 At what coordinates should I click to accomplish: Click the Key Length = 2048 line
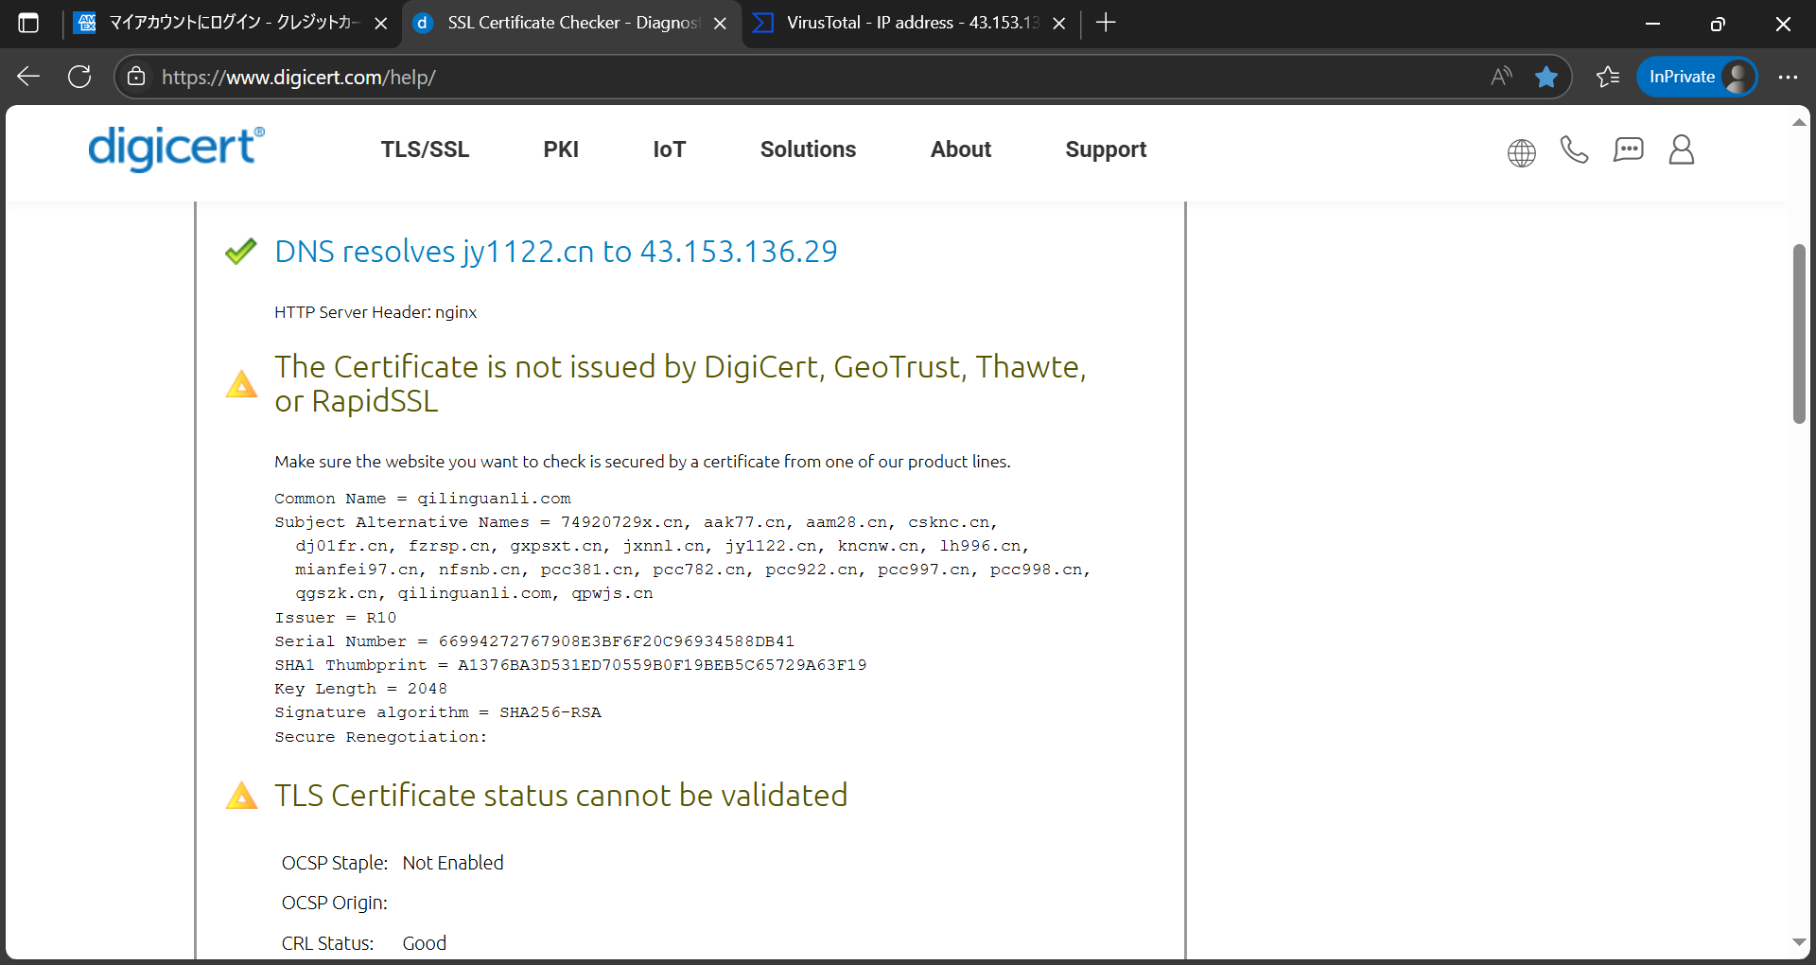tap(361, 689)
